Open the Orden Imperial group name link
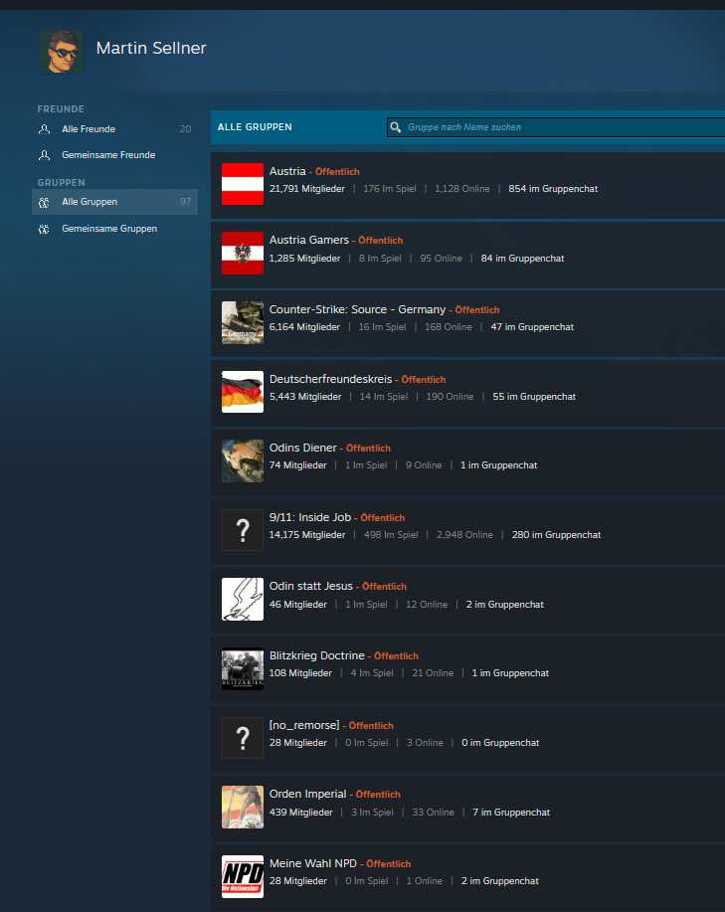Image resolution: width=725 pixels, height=912 pixels. (308, 794)
